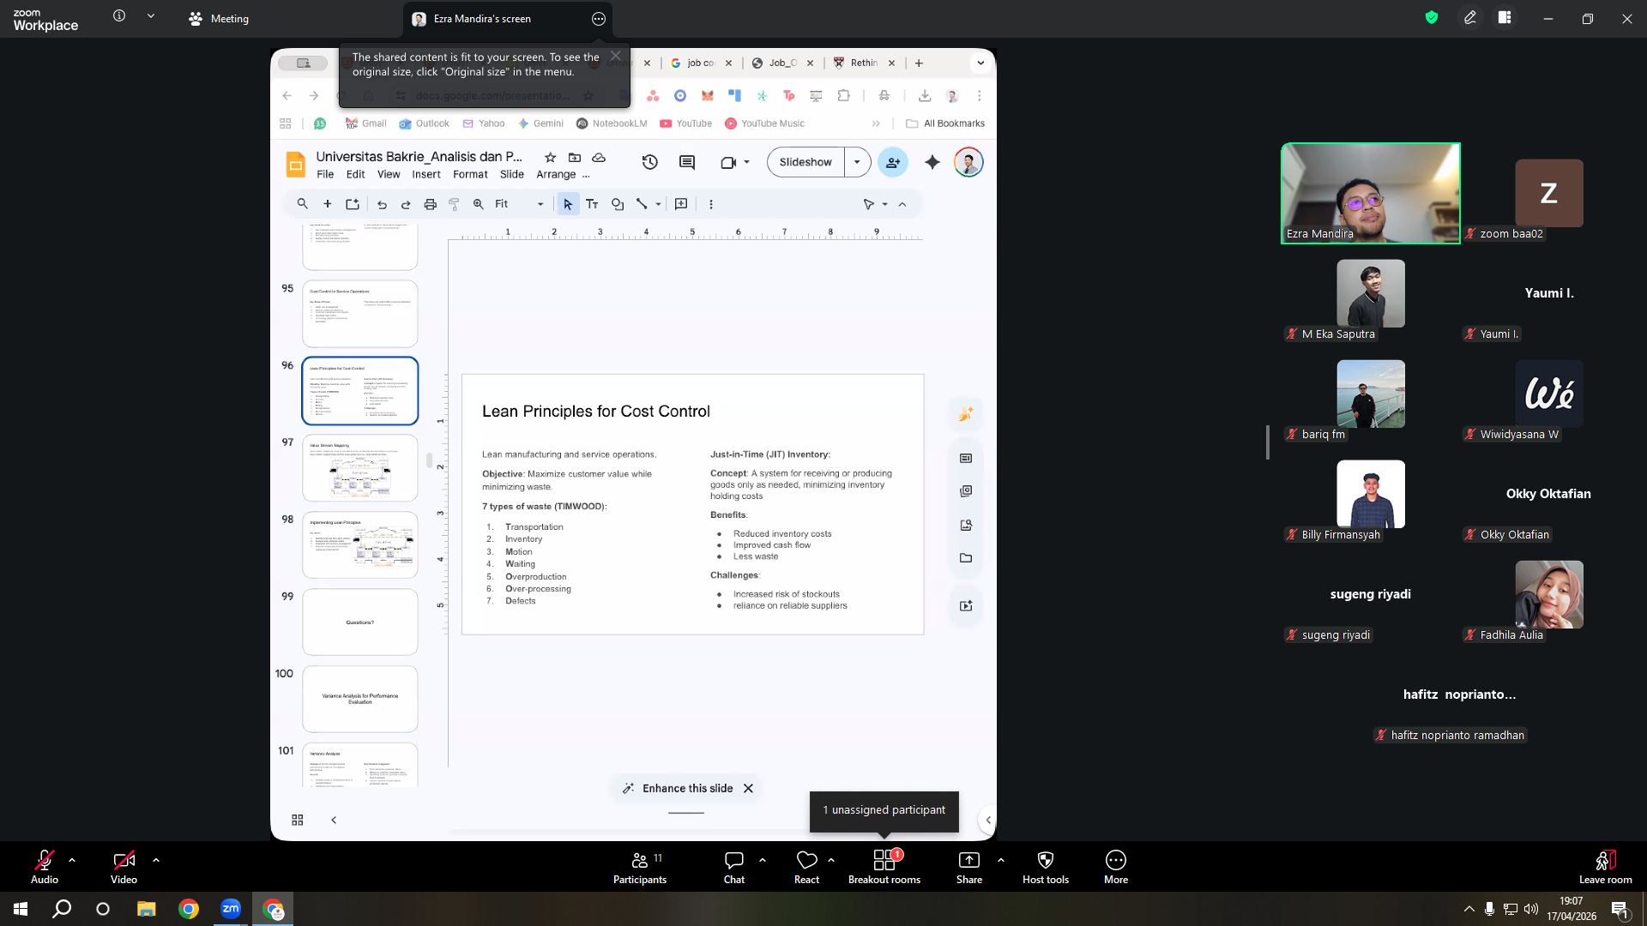Open Slides version history clock icon
Viewport: 1647px width, 926px height.
649,162
